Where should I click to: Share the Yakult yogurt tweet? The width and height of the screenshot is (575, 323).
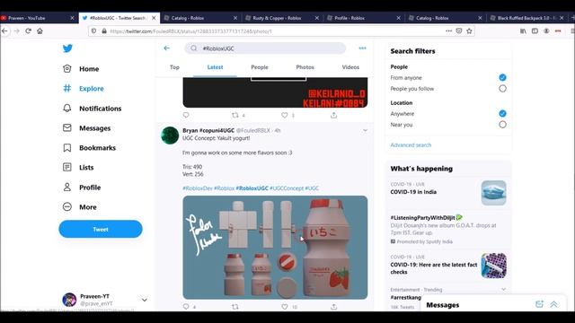tap(333, 307)
